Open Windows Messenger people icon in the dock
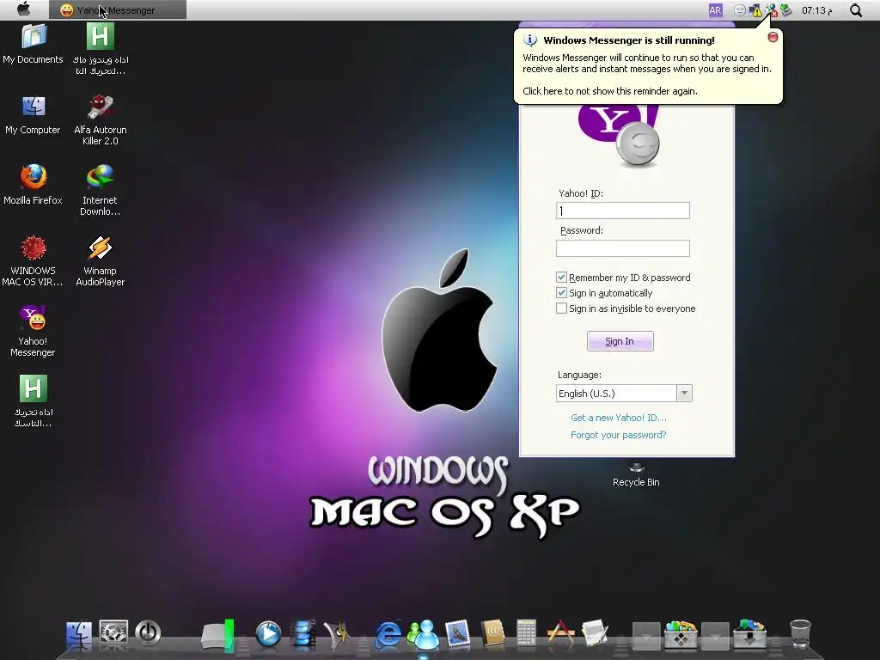Screen dimensions: 880x660 [423, 634]
